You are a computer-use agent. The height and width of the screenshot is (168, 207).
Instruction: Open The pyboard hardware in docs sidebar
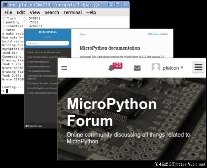39,71
